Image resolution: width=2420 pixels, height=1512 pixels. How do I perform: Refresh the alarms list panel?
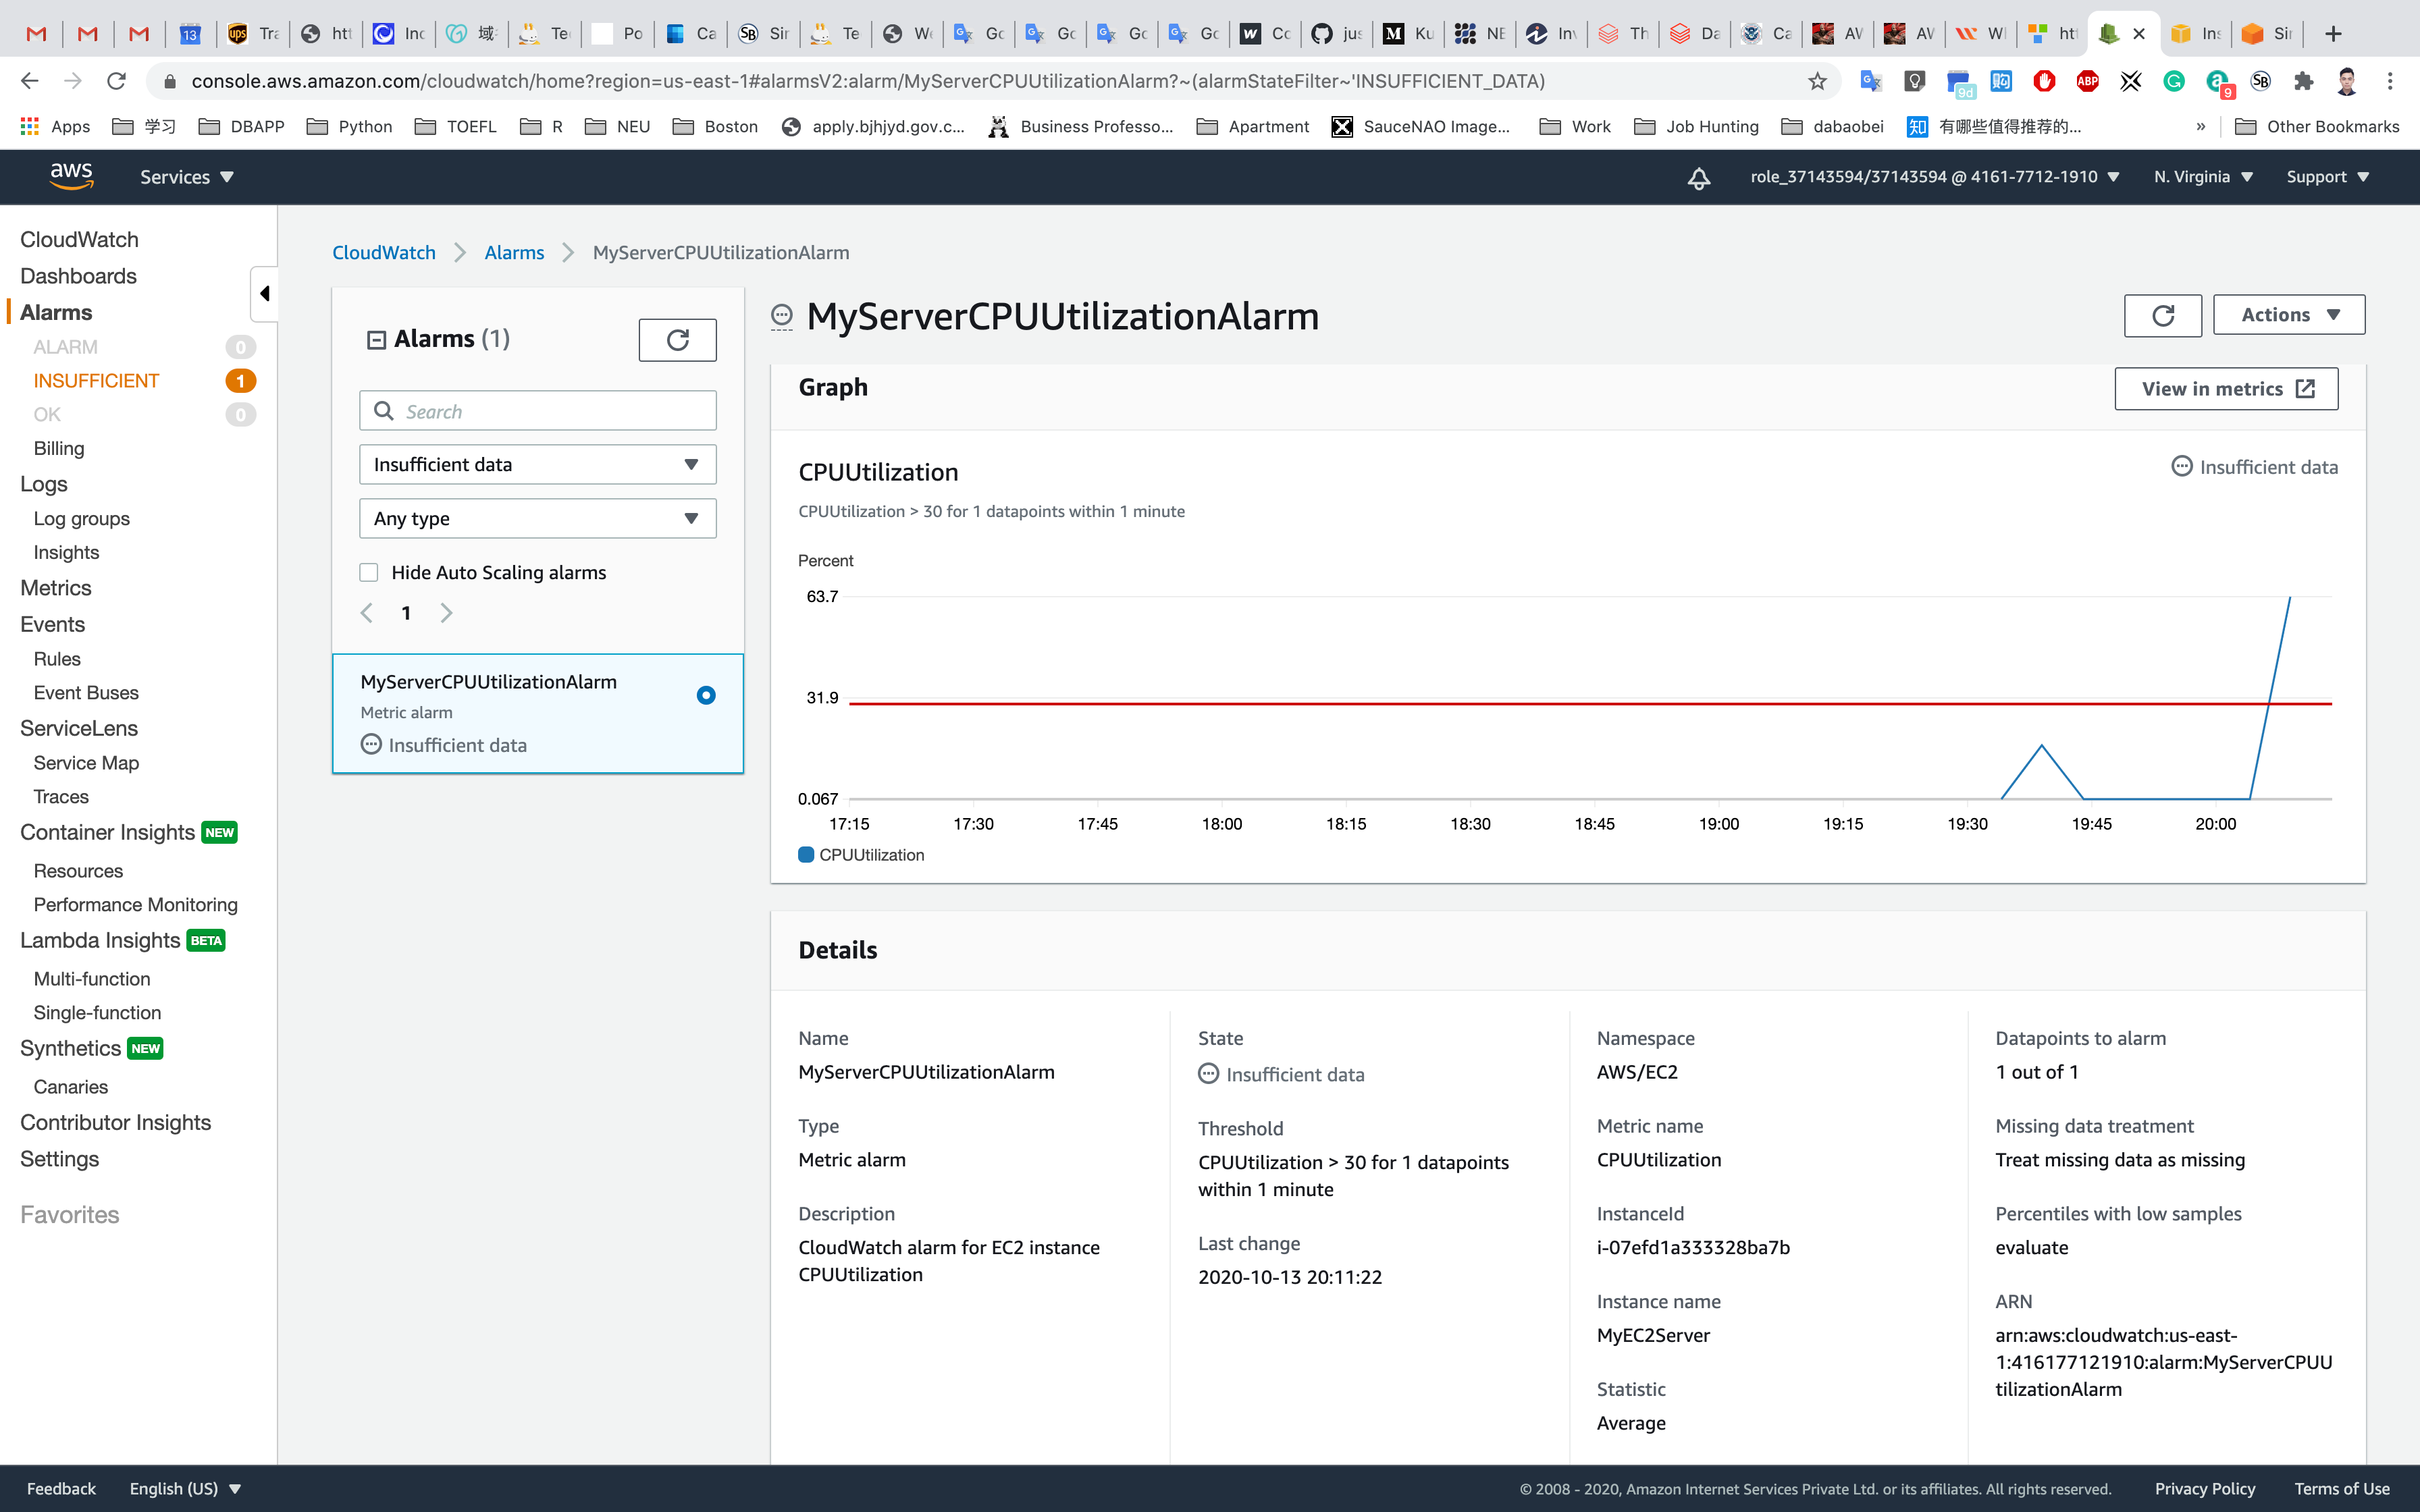677,340
